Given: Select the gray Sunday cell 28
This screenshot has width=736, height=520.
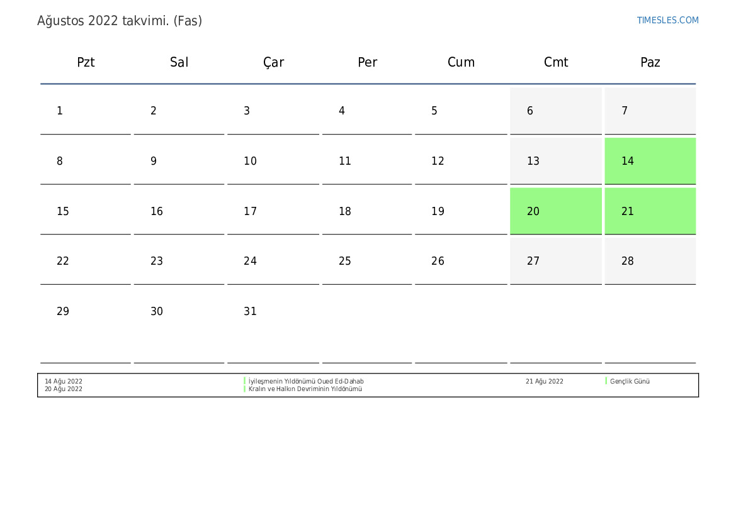Looking at the screenshot, I should [x=650, y=261].
